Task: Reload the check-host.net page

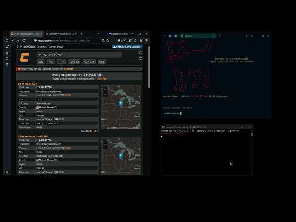Action: [x=24, y=40]
